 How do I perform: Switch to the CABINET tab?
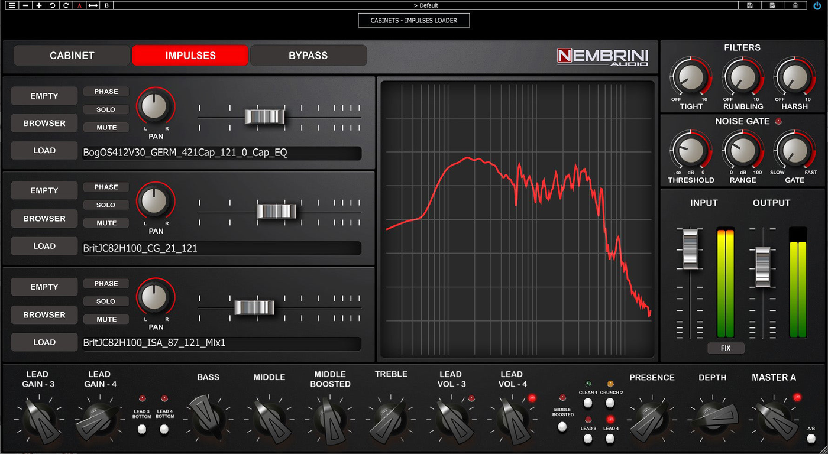click(72, 56)
